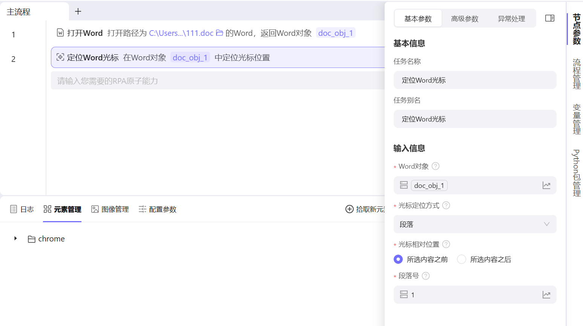Click the help icon next to 光标定位方式
This screenshot has height=326, width=583.
point(446,205)
